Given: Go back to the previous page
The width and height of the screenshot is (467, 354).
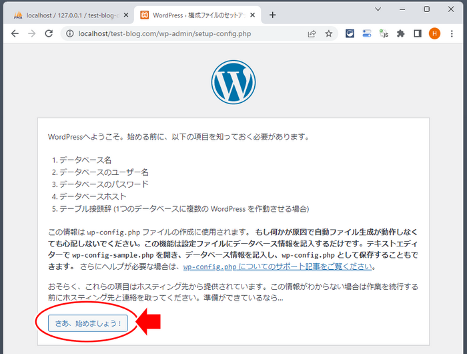Looking at the screenshot, I should [x=15, y=33].
